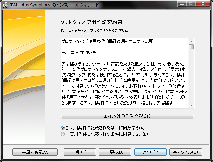The width and height of the screenshot is (213, 162).
Task: Select the do not agree radio button (D)
Action: 63,134
